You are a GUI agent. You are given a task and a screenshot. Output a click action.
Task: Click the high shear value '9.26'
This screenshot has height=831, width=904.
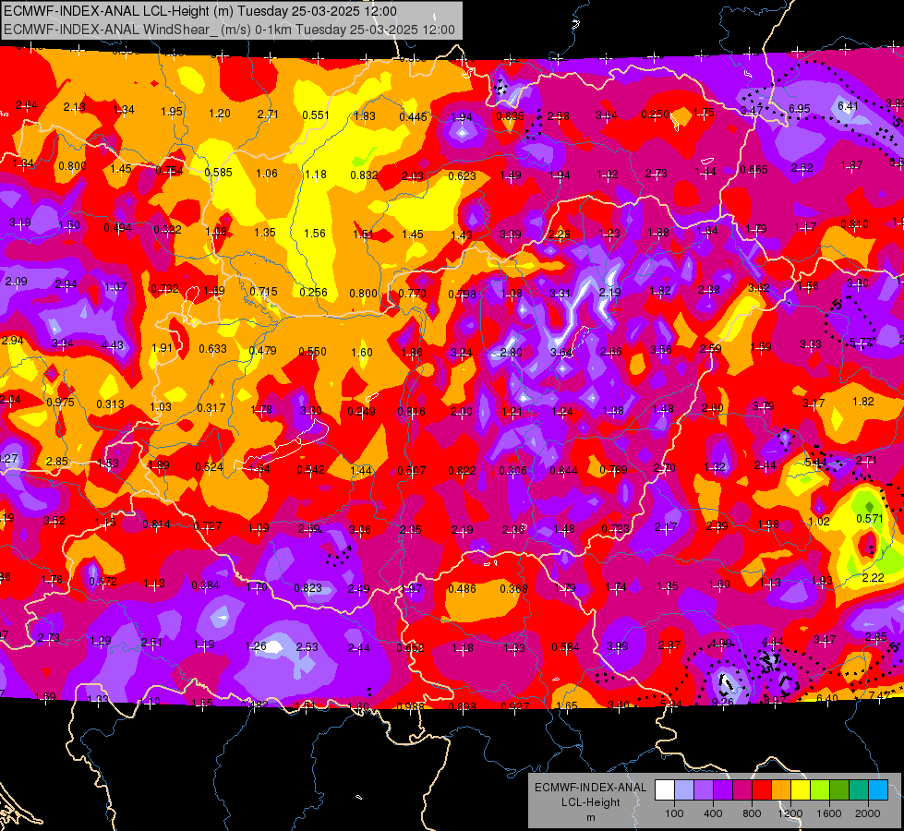pyautogui.click(x=722, y=702)
